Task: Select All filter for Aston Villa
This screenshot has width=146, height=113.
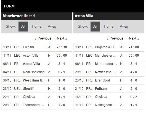Action: 95,27
